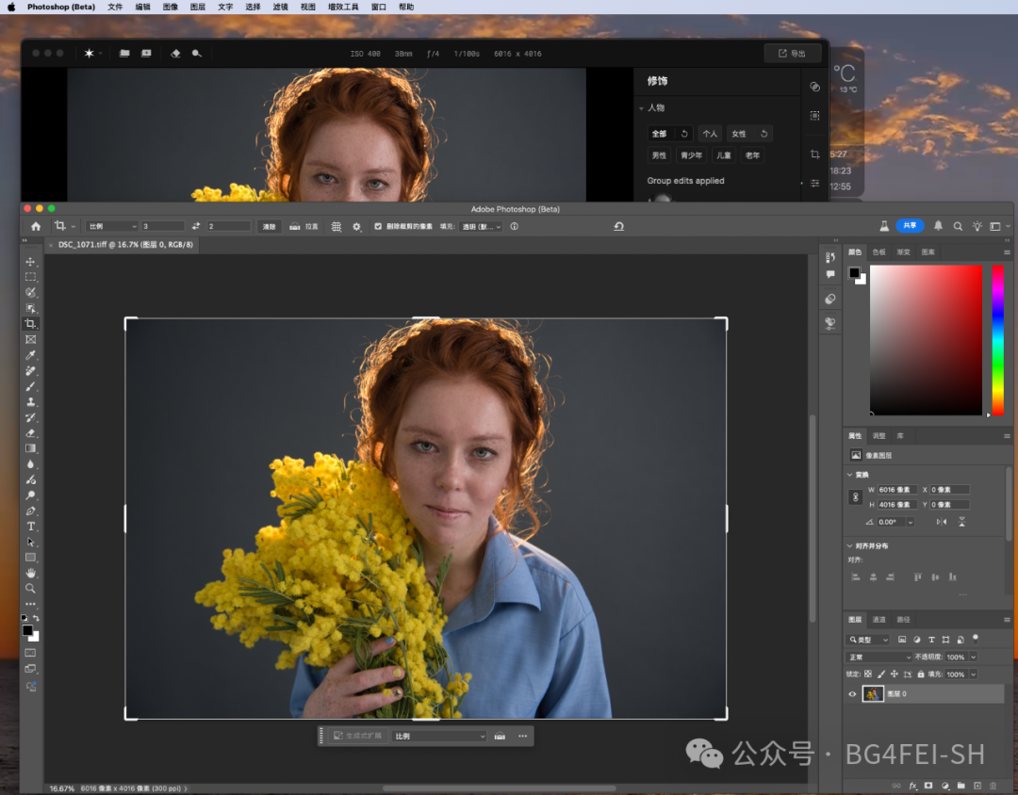Open the 不透明度 opacity dropdown arrow
Image resolution: width=1018 pixels, height=795 pixels.
click(973, 657)
